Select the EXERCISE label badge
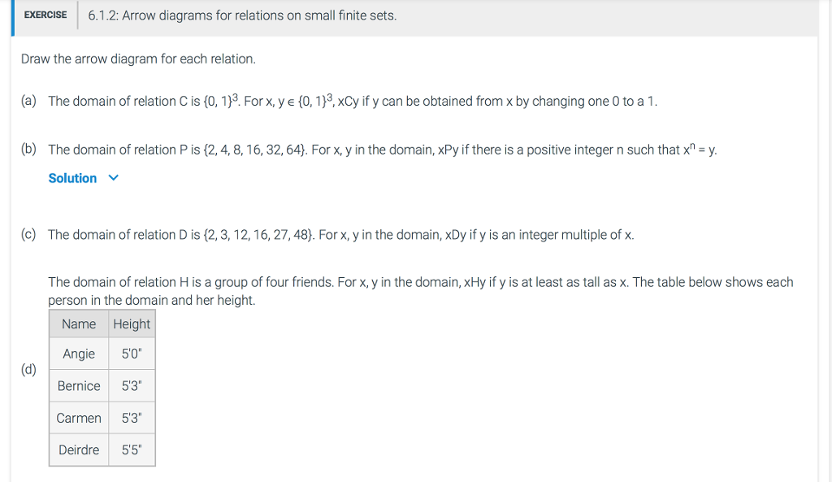 click(44, 15)
